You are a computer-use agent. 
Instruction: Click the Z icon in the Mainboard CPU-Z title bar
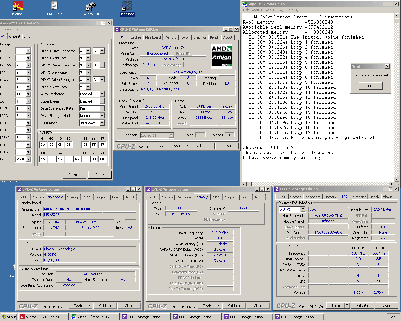pyautogui.click(x=19, y=189)
